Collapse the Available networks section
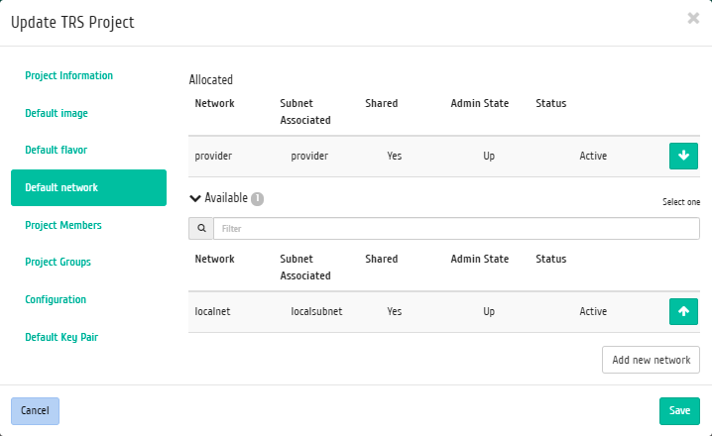Viewport: 712px width, 436px height. 195,198
